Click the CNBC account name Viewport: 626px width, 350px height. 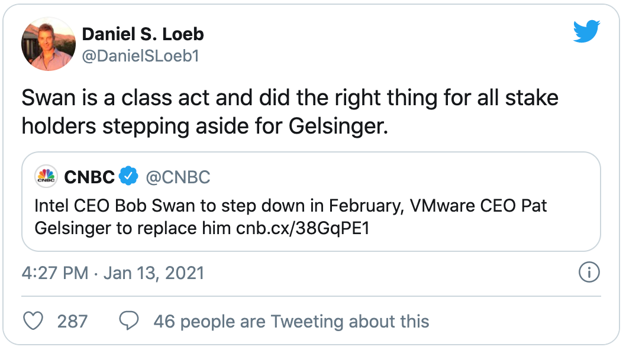[x=89, y=177]
